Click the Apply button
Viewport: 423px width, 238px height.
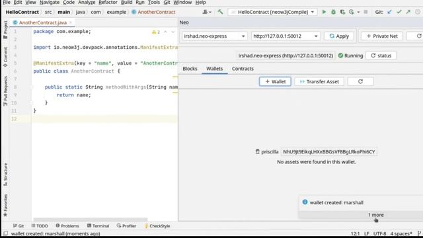(339, 36)
